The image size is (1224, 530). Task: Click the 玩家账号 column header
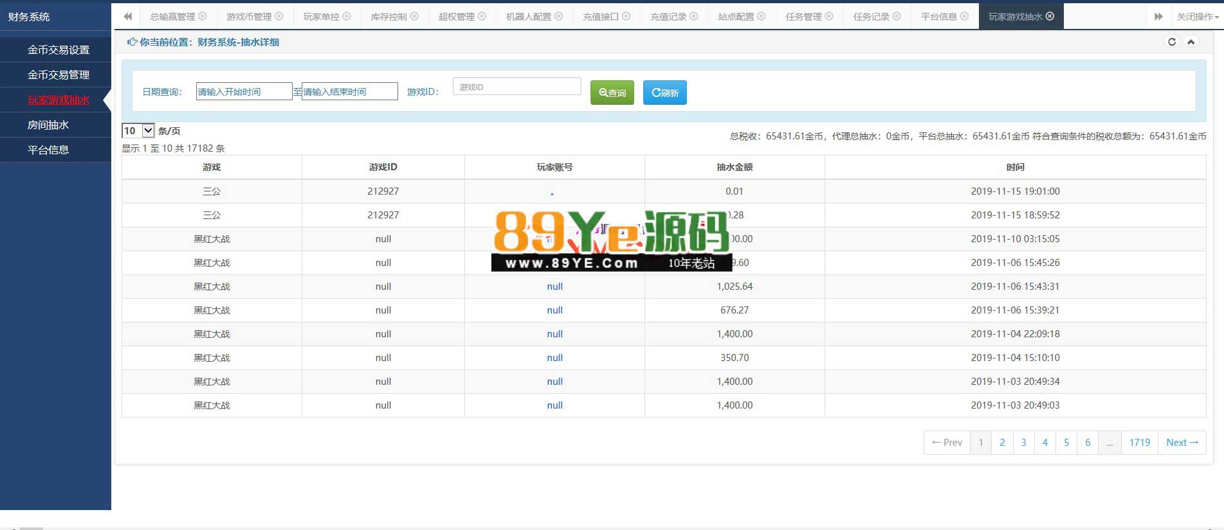554,167
